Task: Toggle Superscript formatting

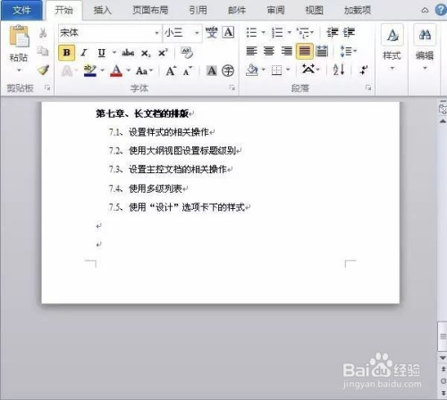Action: tap(163, 53)
